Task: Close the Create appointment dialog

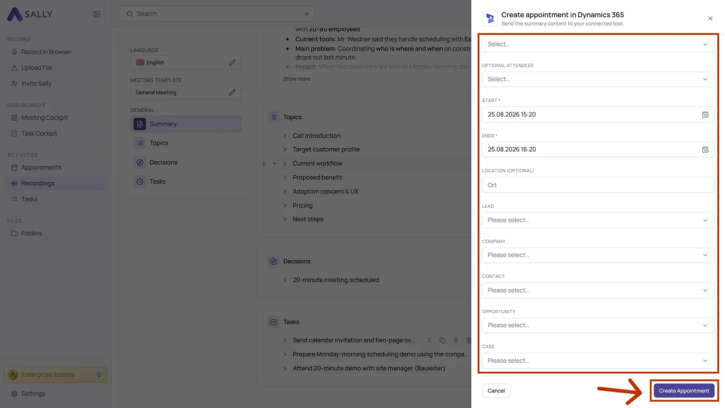Action: (710, 19)
